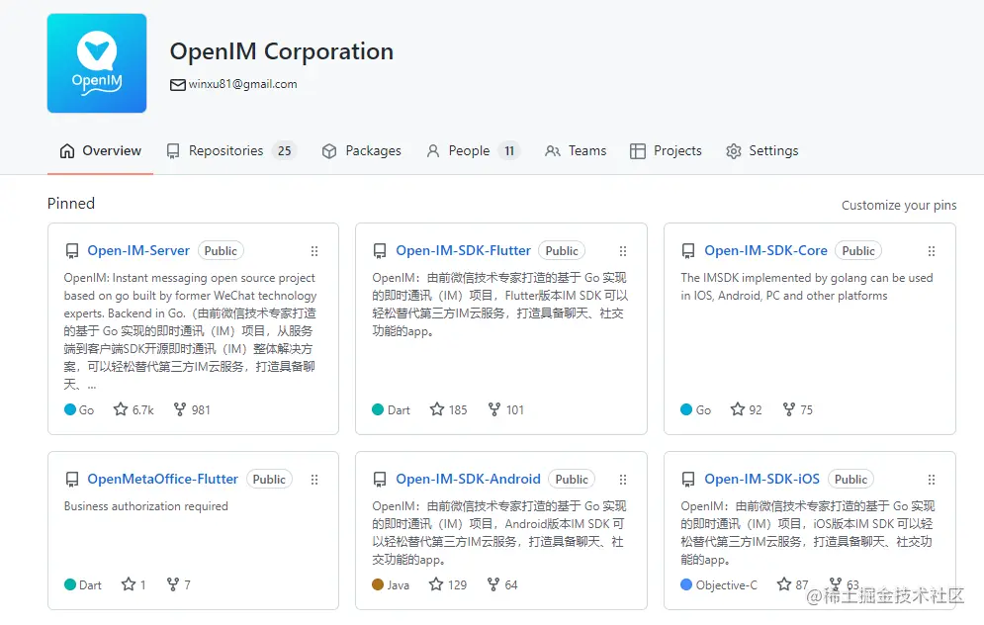Open the Open-IM-Server repository link
Viewport: 984px width, 625px height.
[x=138, y=251]
